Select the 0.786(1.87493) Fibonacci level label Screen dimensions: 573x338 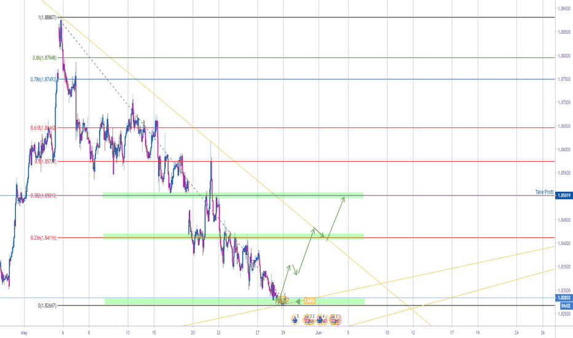click(44, 79)
